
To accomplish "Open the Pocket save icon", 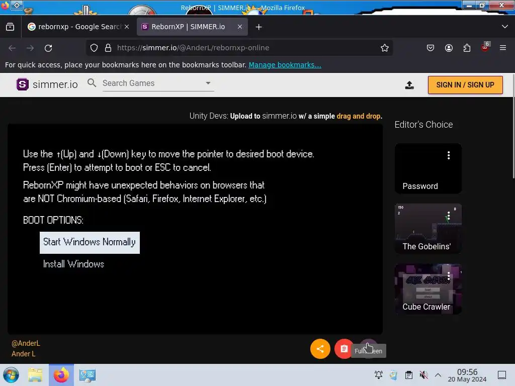I will (431, 48).
